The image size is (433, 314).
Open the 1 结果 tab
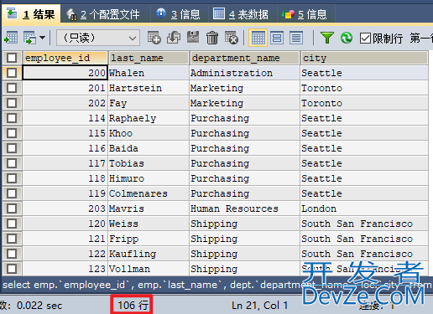[x=31, y=14]
